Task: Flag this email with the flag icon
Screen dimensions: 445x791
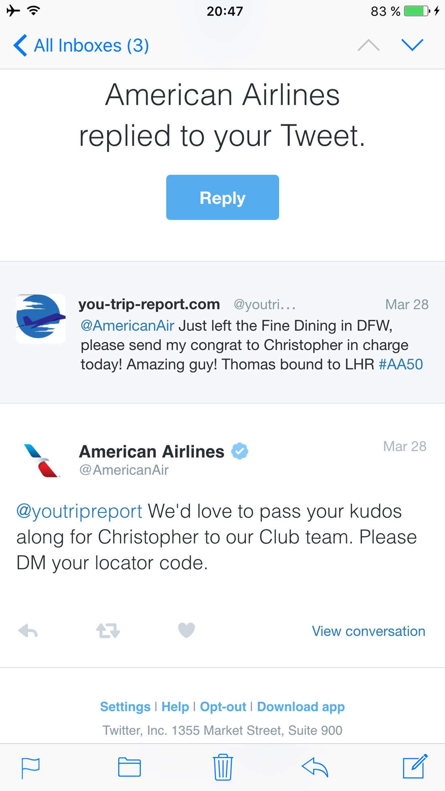Action: (x=30, y=767)
